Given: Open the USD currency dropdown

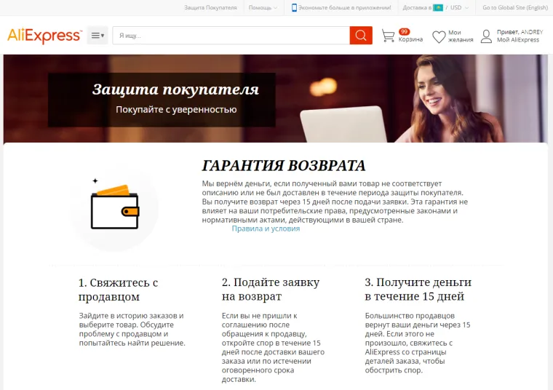Looking at the screenshot, I should (x=459, y=7).
